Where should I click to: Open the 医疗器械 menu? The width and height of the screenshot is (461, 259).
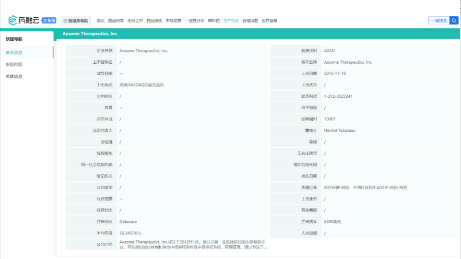click(269, 21)
